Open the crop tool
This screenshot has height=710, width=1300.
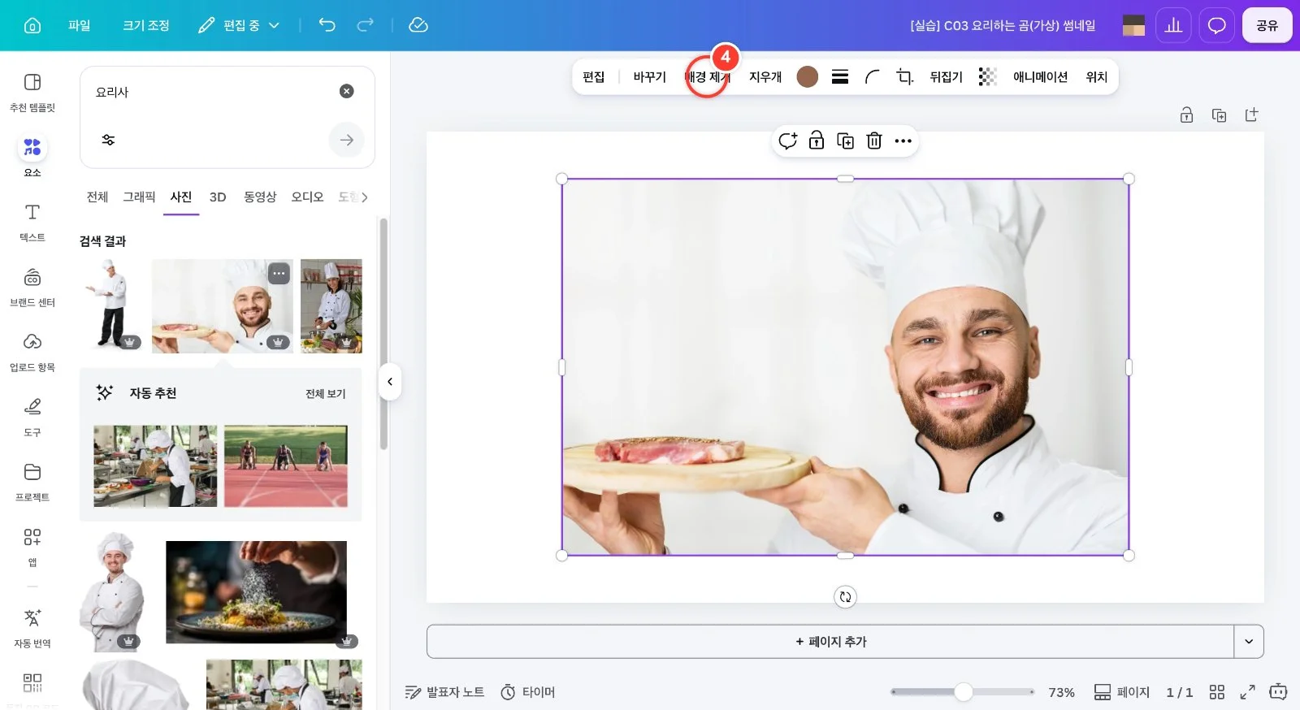click(905, 76)
